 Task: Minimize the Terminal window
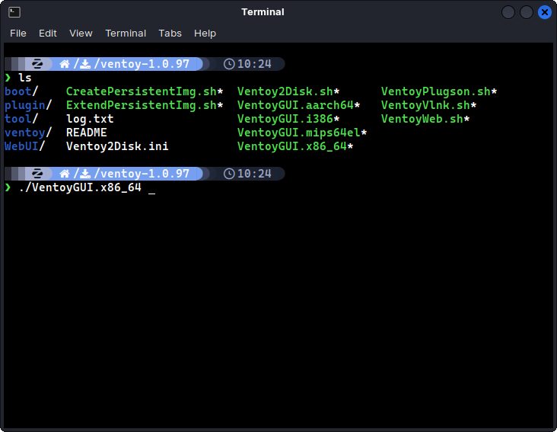(508, 12)
